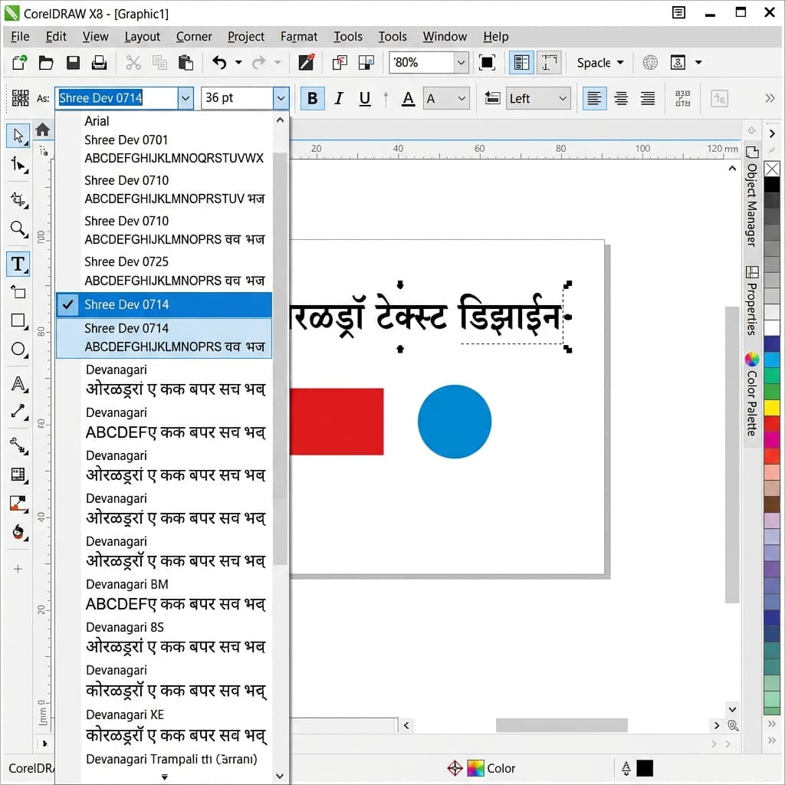Screen dimensions: 785x785
Task: Open the font size dropdown arrow
Action: tap(281, 98)
